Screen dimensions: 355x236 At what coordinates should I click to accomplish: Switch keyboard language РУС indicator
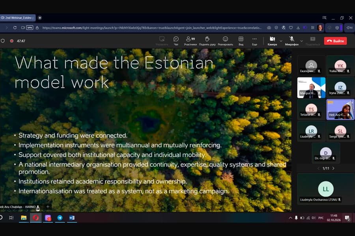(321, 218)
